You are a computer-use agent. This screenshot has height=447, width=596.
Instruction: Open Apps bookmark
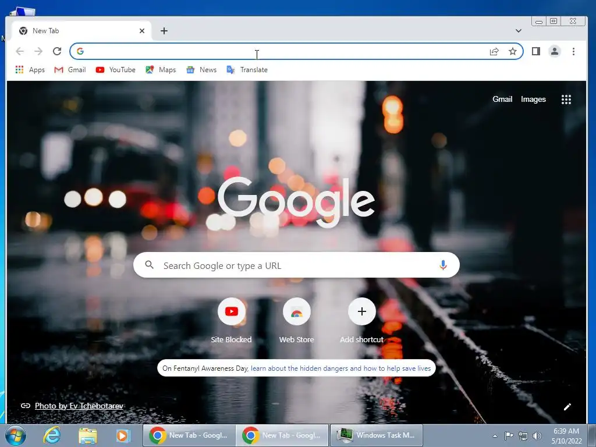(30, 70)
